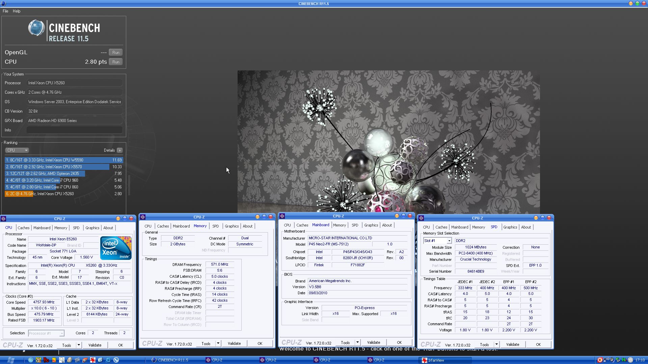Click Tools button in CPU-Z CPU window
648x364 pixels.
pos(66,345)
